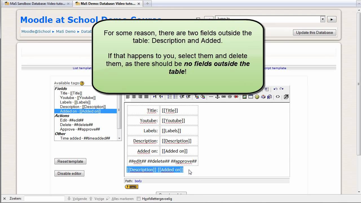Open the keyboard shortcuts help icon
This screenshot has width=361, height=203.
131,187
